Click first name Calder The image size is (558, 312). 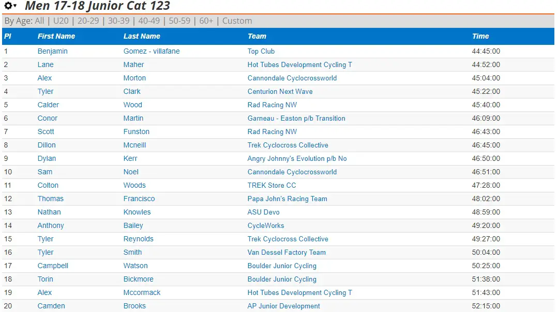49,105
